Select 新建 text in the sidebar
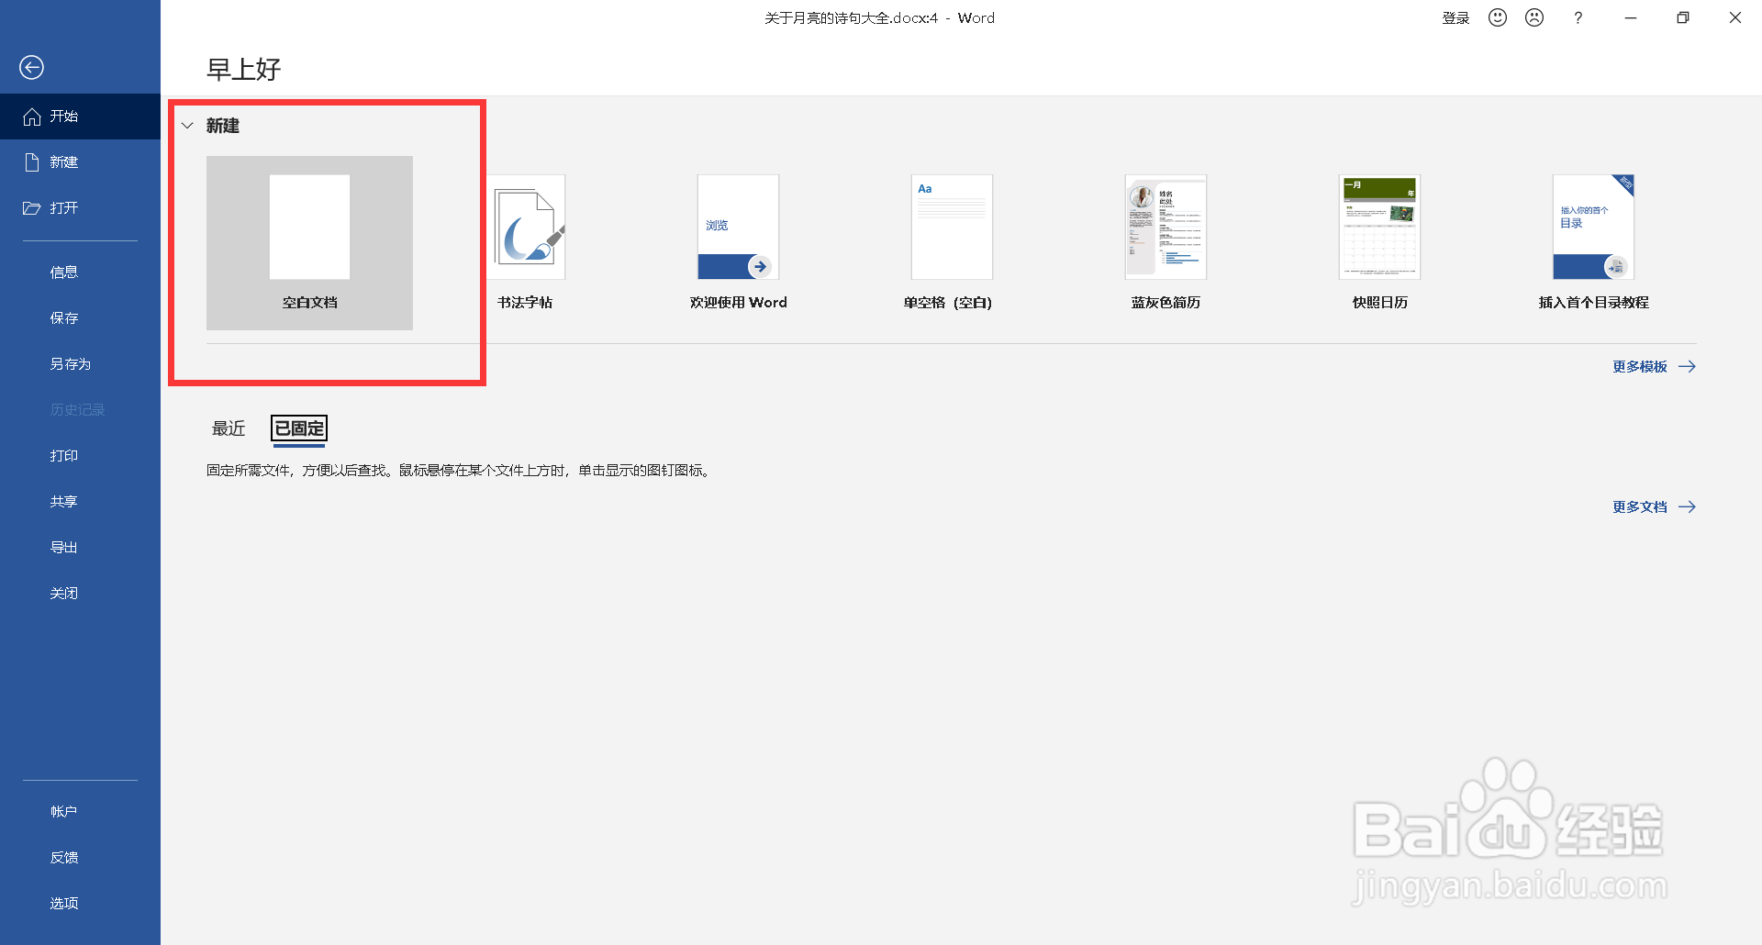This screenshot has height=945, width=1762. [x=64, y=162]
